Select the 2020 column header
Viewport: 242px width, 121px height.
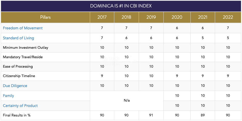pos(177,17)
